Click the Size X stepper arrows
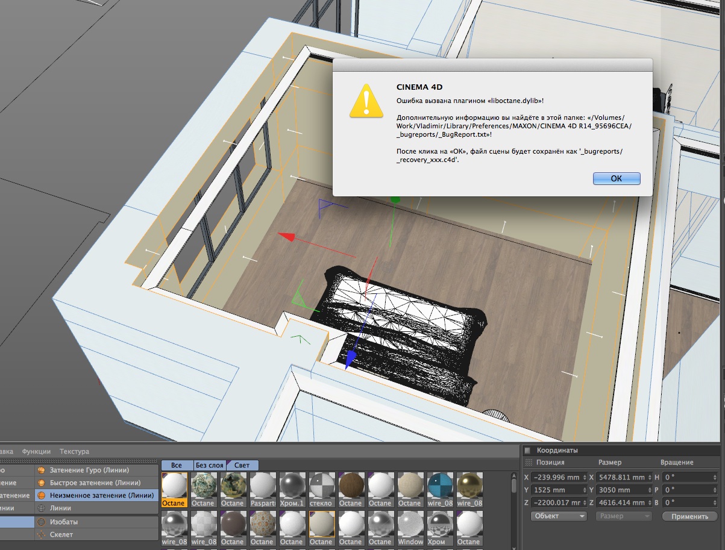This screenshot has width=725, height=550. point(649,477)
